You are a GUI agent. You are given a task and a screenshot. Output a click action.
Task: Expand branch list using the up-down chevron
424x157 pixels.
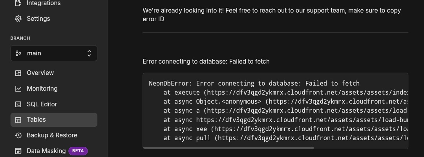89,53
